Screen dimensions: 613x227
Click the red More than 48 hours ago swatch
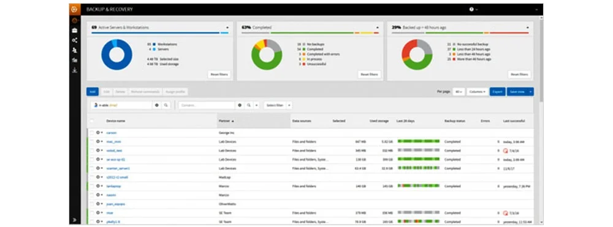(x=454, y=59)
